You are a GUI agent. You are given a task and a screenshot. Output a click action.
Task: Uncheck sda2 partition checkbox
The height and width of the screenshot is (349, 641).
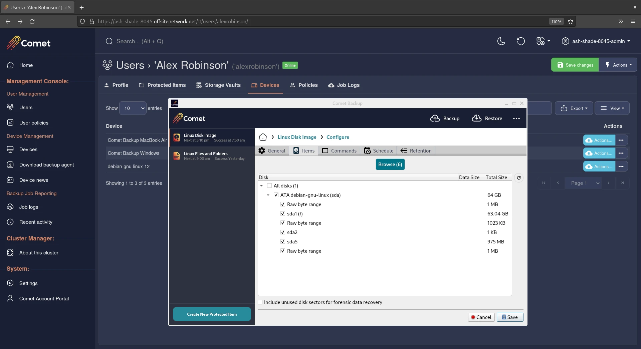coord(283,232)
